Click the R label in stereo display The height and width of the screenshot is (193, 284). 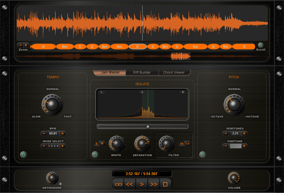(x=183, y=92)
